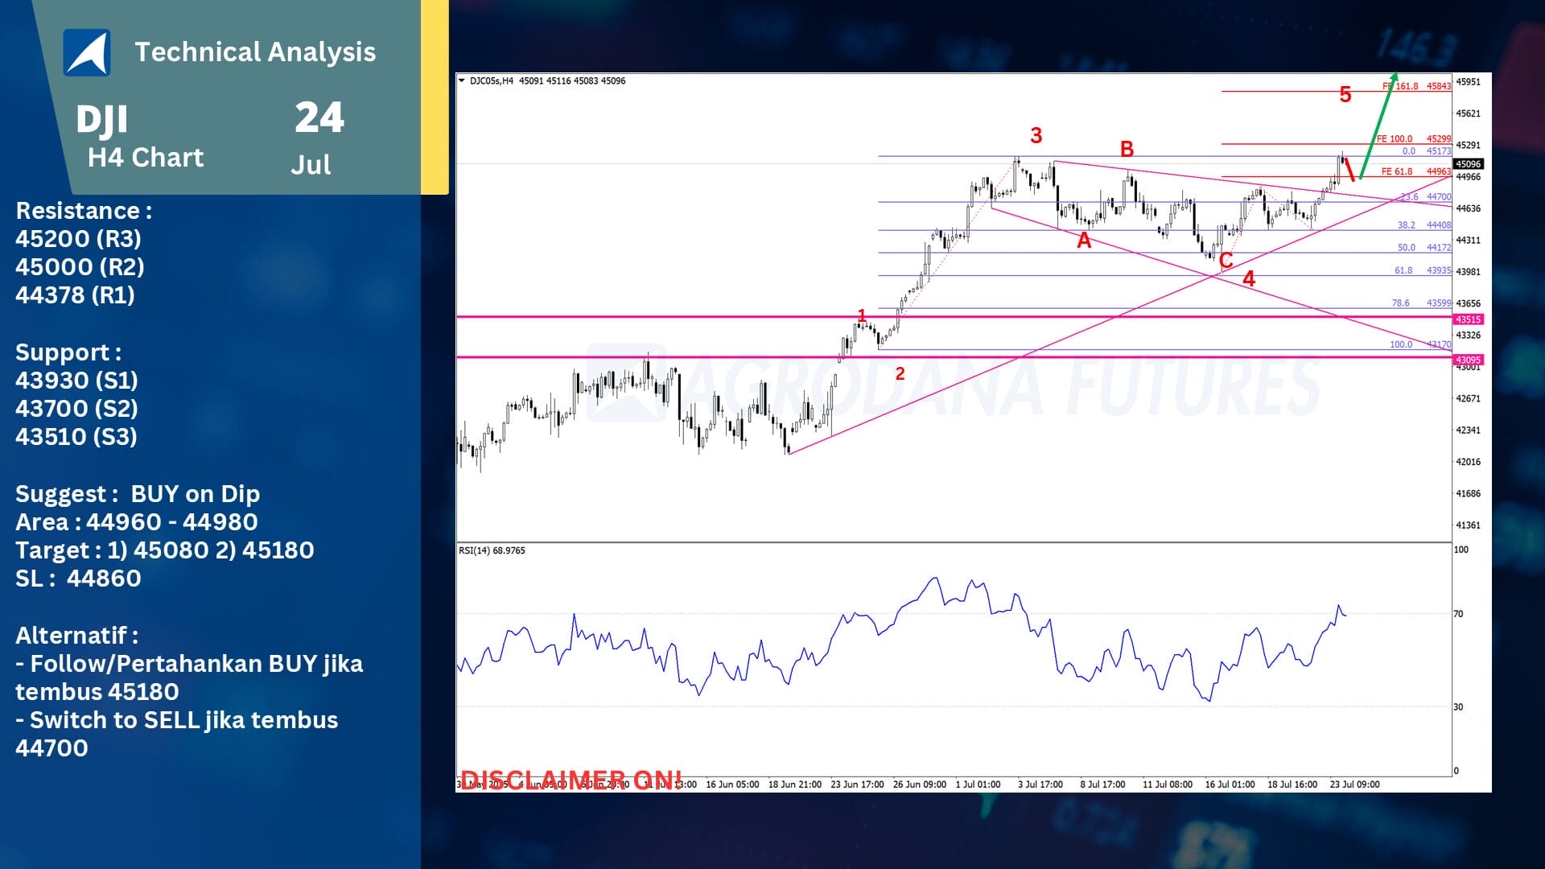
Task: Select wave label 5 on the chart
Action: click(1345, 95)
